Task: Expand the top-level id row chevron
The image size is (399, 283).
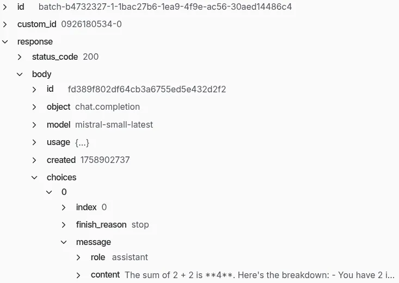Action: coord(5,7)
